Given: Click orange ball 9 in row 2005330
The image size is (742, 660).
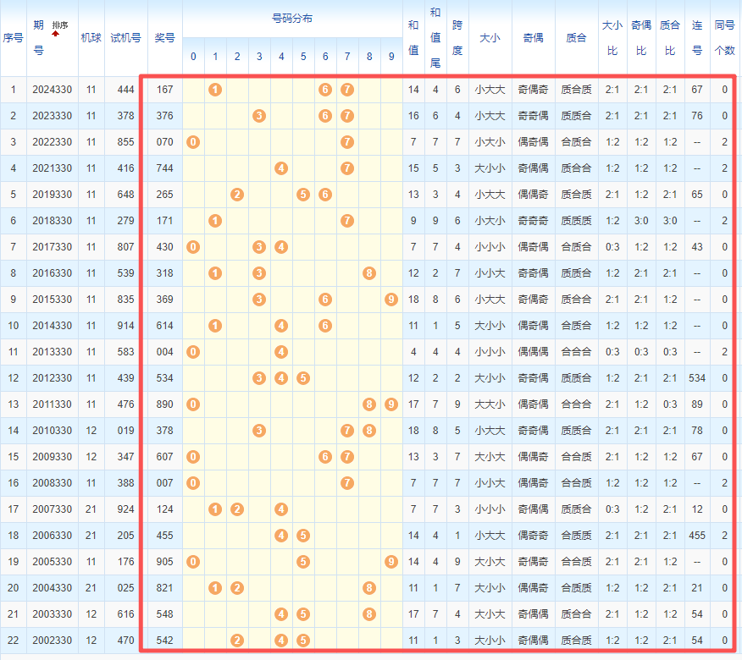Looking at the screenshot, I should tap(390, 562).
